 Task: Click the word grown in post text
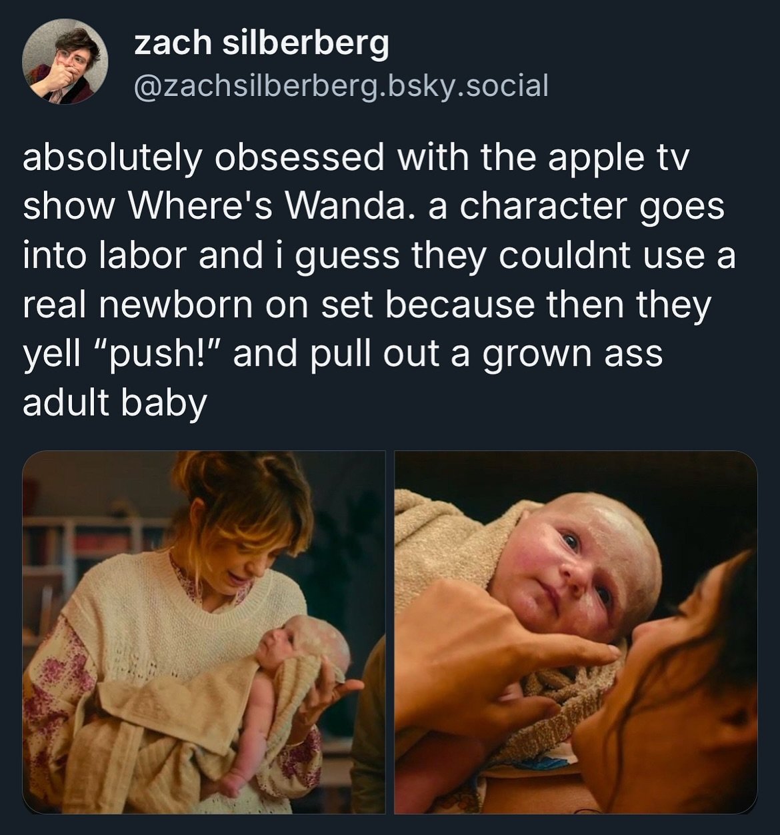pos(537,355)
